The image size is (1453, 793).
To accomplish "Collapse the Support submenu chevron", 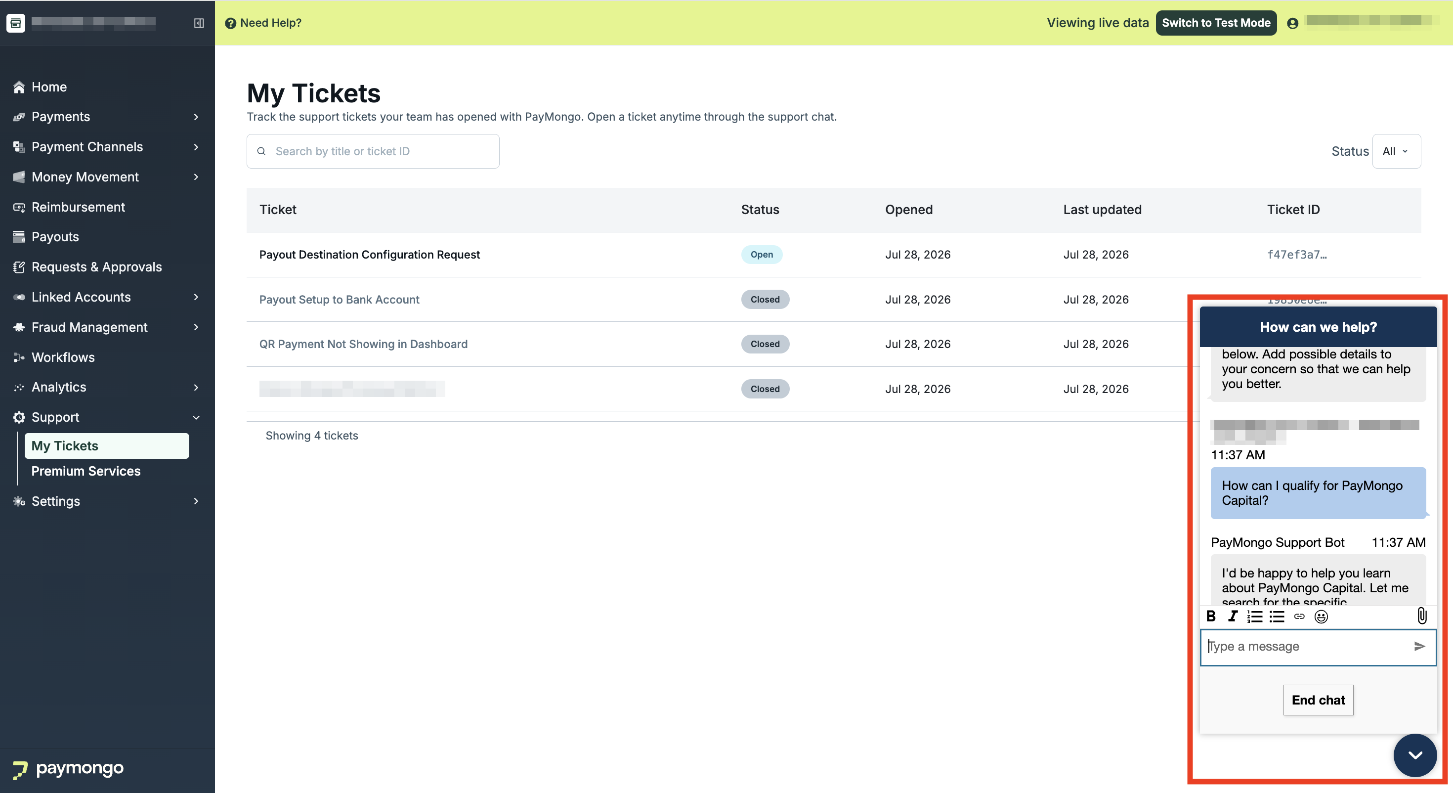I will click(x=196, y=418).
